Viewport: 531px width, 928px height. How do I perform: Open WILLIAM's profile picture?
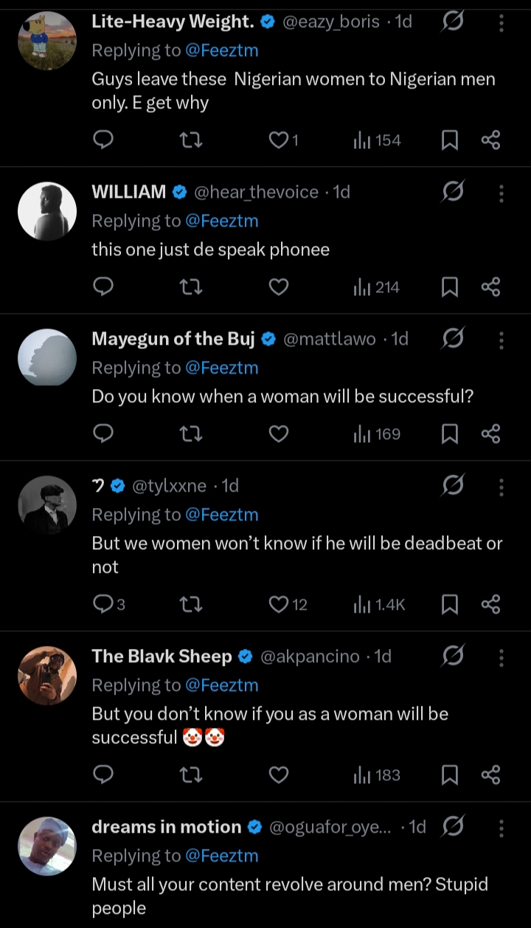tap(46, 211)
